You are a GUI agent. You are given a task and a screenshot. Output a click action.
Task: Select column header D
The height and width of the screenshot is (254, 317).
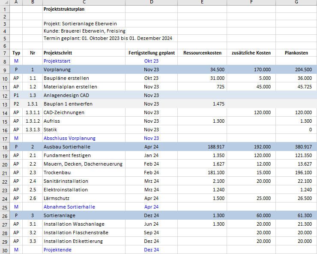point(151,3)
